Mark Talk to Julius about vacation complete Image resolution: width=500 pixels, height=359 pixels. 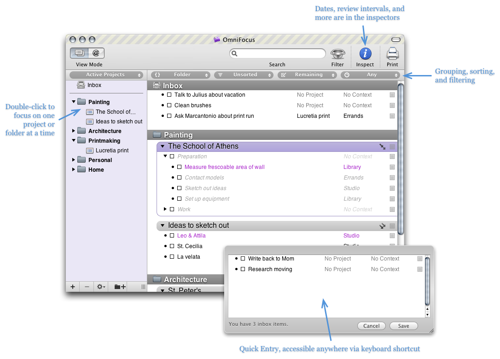(x=169, y=95)
